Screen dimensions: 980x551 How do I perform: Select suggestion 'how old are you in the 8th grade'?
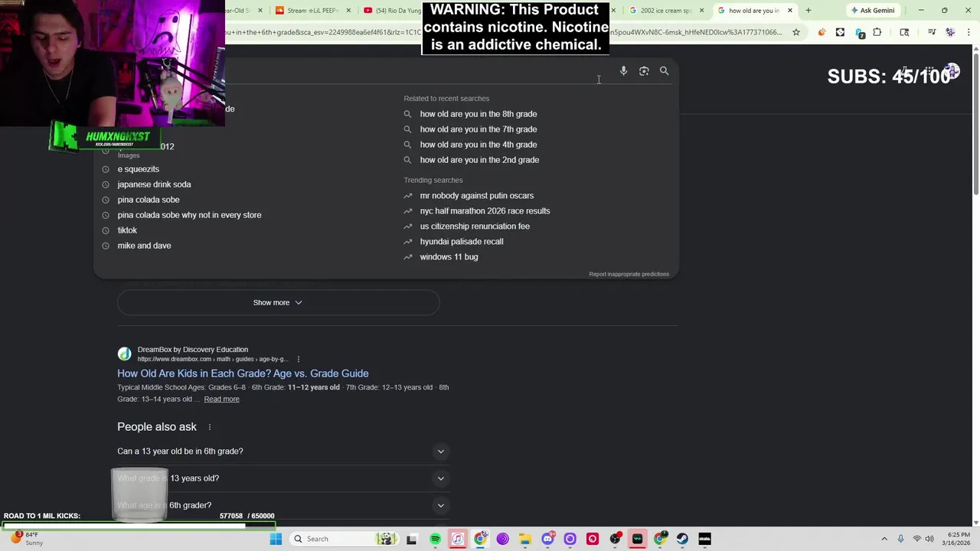[478, 114]
